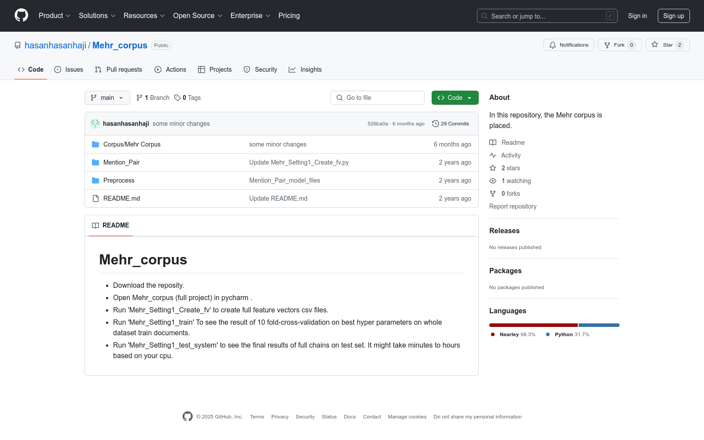The width and height of the screenshot is (704, 440).
Task: Click the Issues circle icon
Action: pyautogui.click(x=58, y=70)
